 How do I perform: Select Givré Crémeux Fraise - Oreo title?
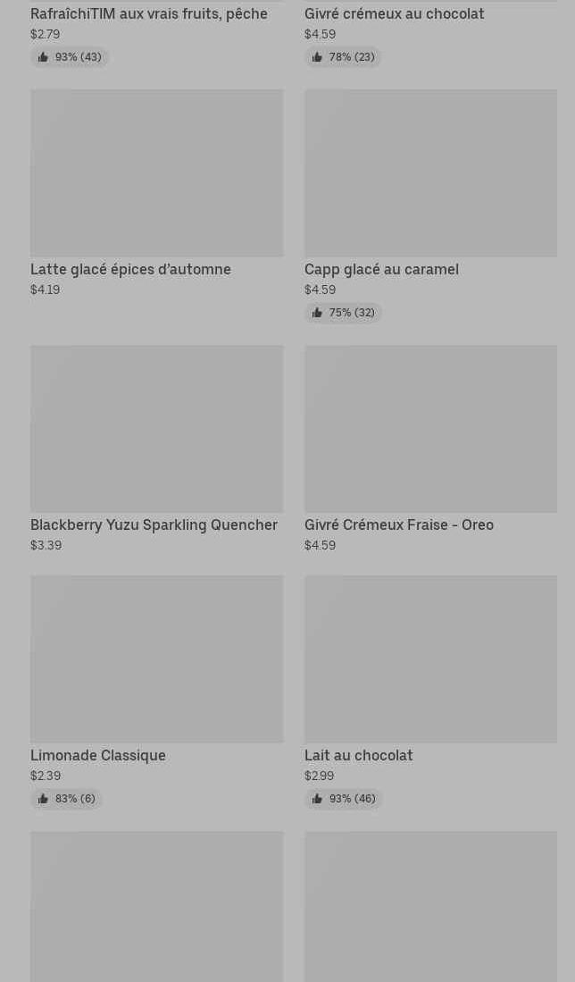(398, 525)
